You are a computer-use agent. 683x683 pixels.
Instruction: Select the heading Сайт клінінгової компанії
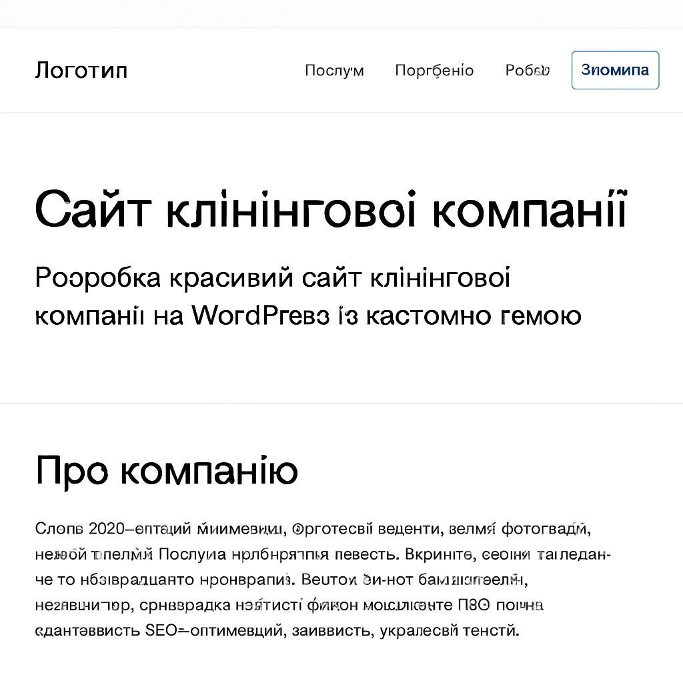coord(331,209)
